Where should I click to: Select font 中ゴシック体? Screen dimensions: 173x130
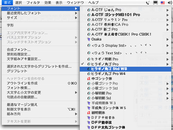coord(126,79)
